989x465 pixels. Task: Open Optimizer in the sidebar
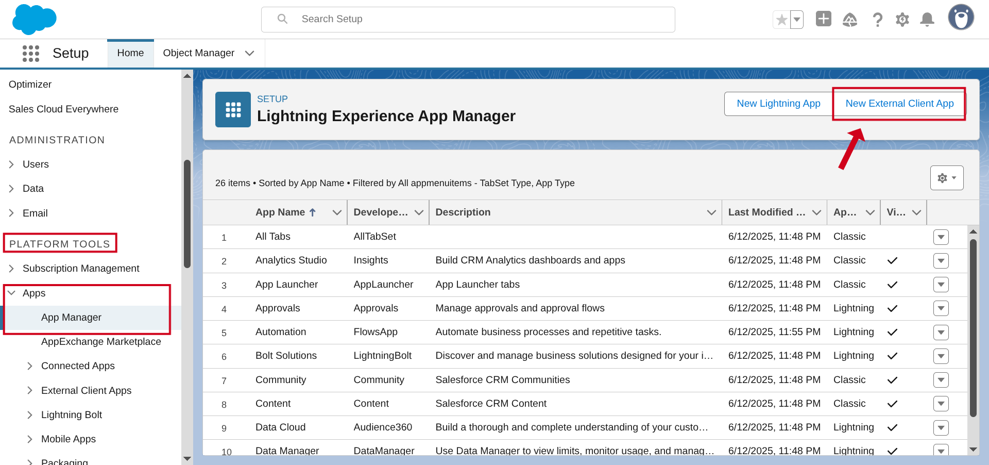pyautogui.click(x=30, y=85)
